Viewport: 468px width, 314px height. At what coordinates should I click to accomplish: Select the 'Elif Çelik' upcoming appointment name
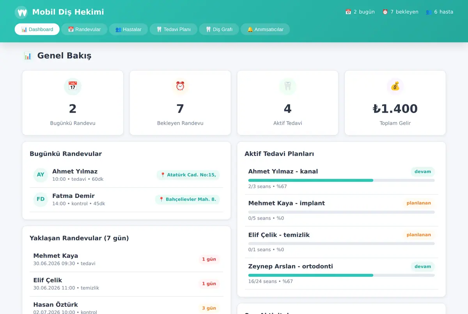(48, 280)
